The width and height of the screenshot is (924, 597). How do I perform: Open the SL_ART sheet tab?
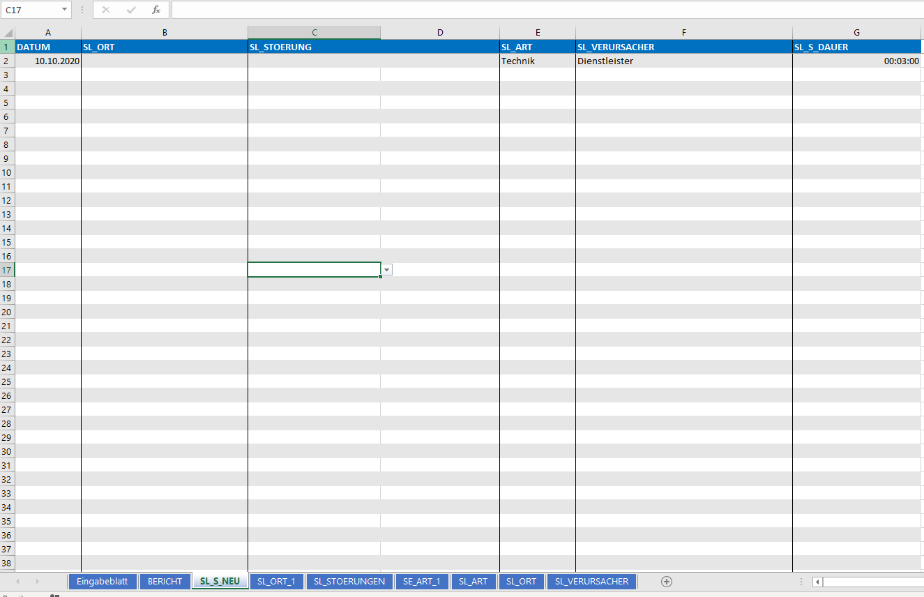pyautogui.click(x=474, y=582)
